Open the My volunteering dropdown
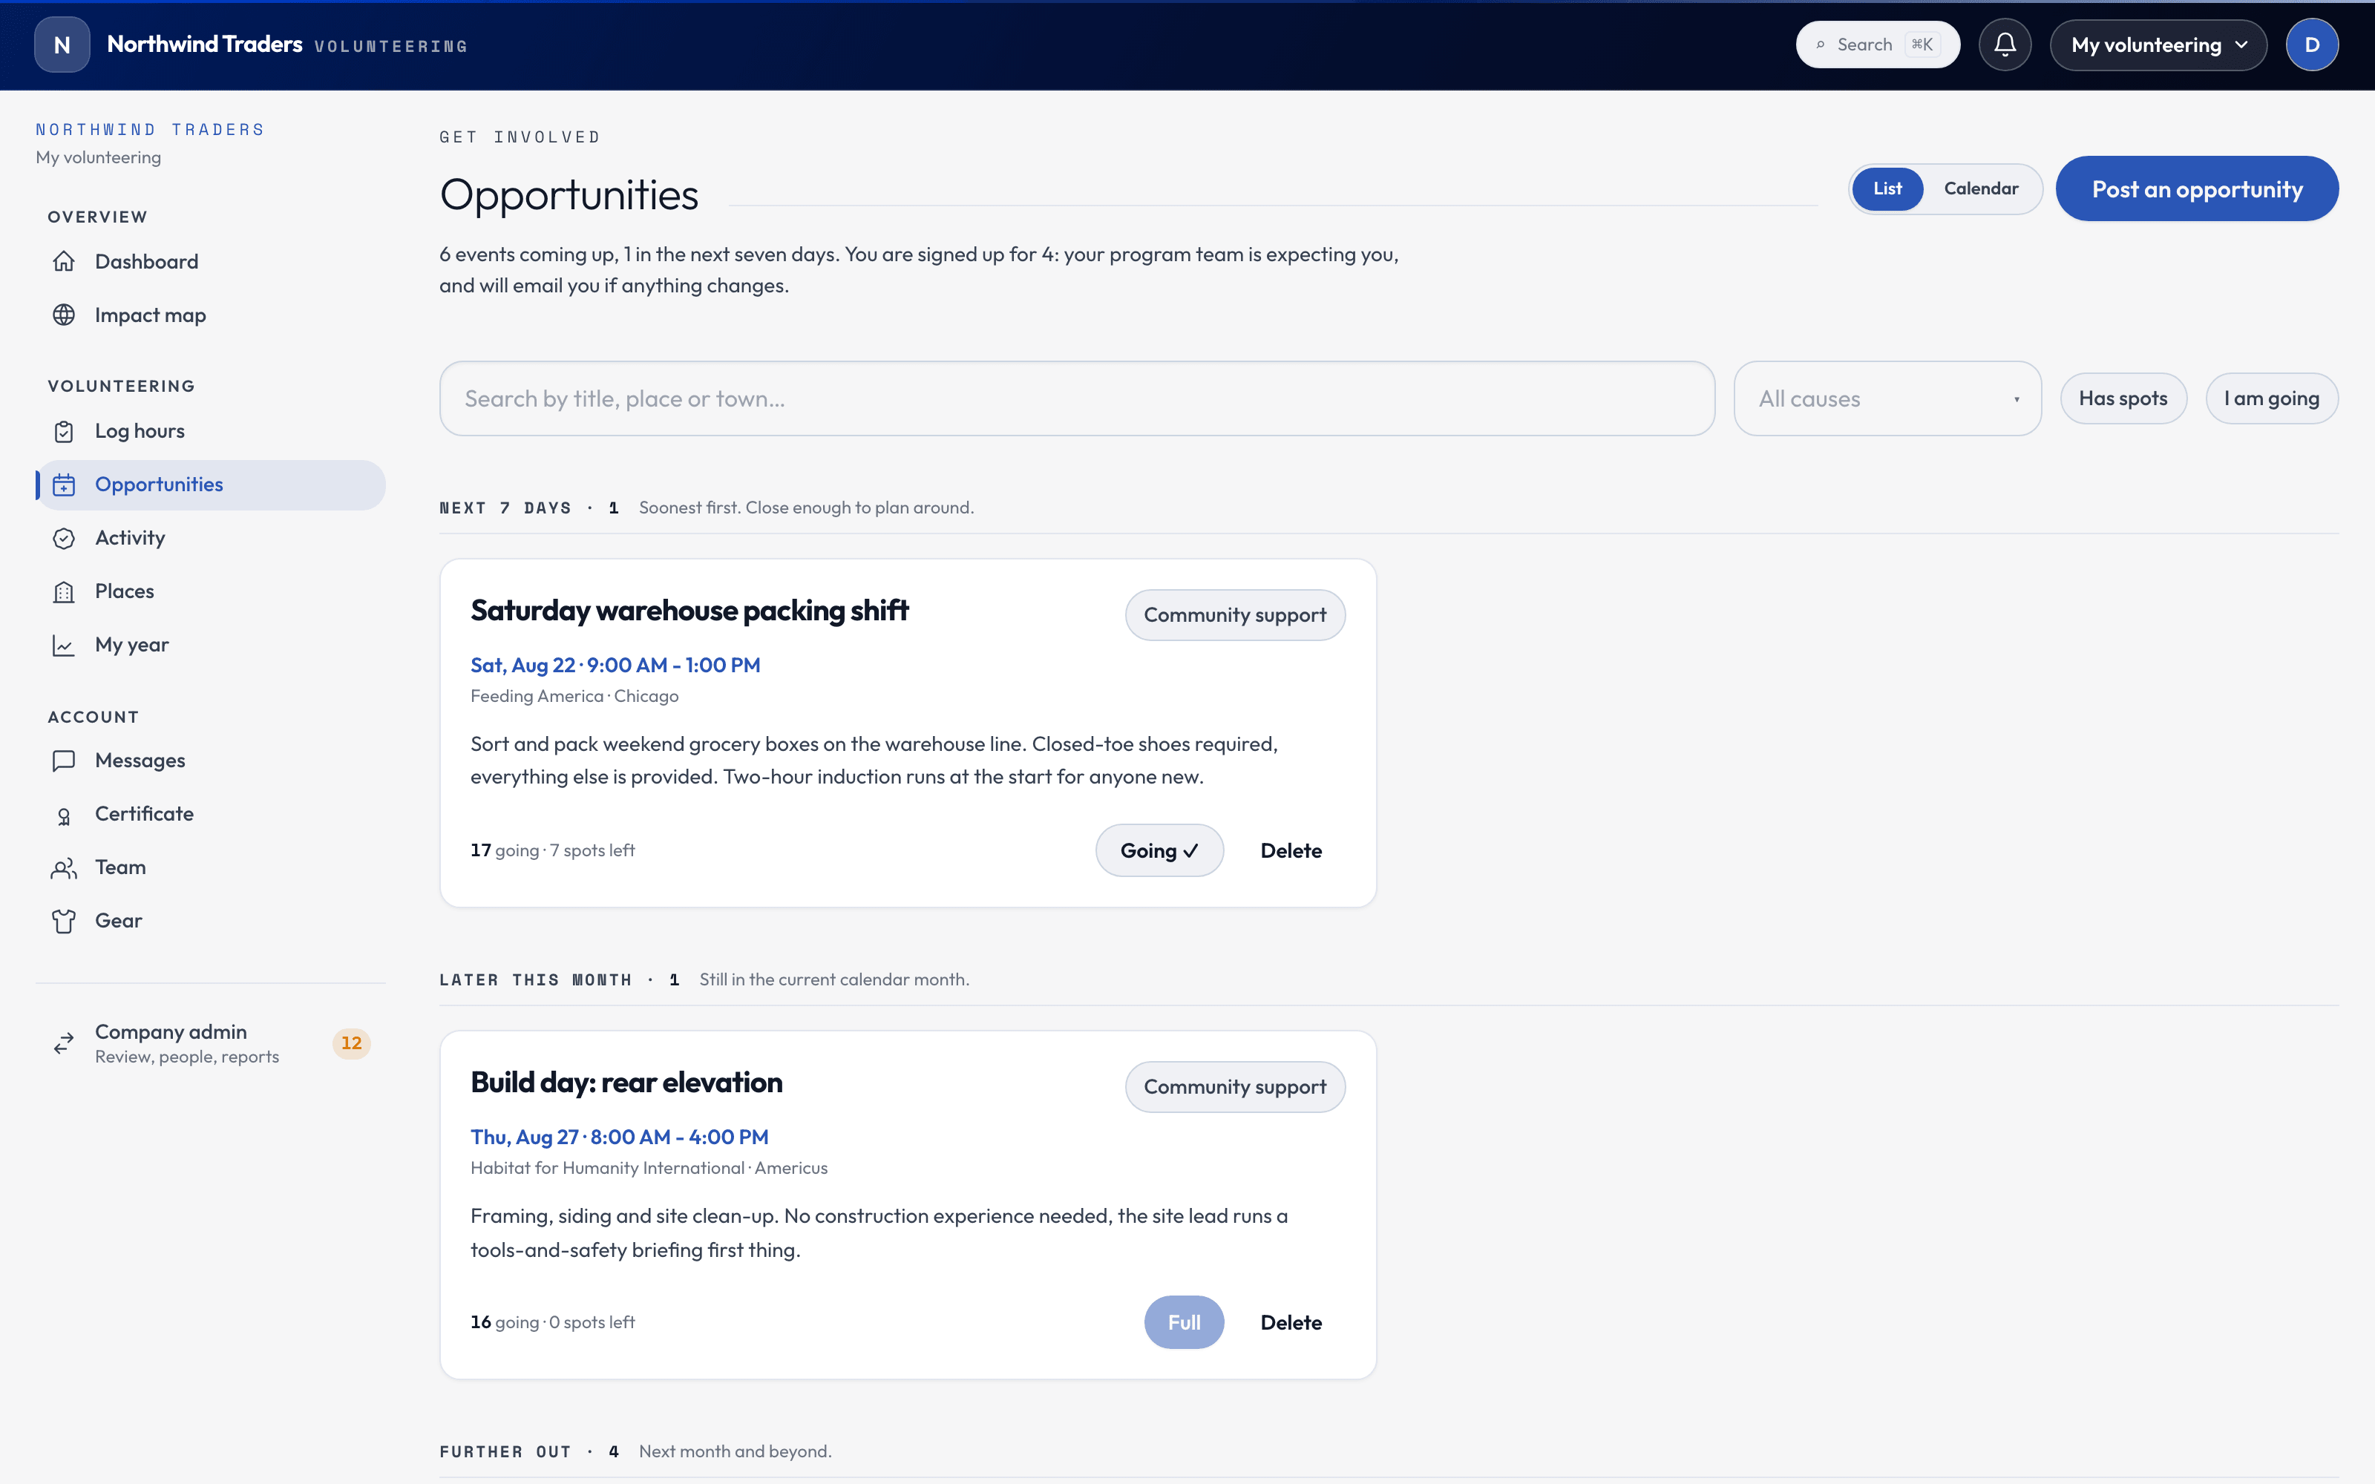The width and height of the screenshot is (2375, 1484). 2158,45
